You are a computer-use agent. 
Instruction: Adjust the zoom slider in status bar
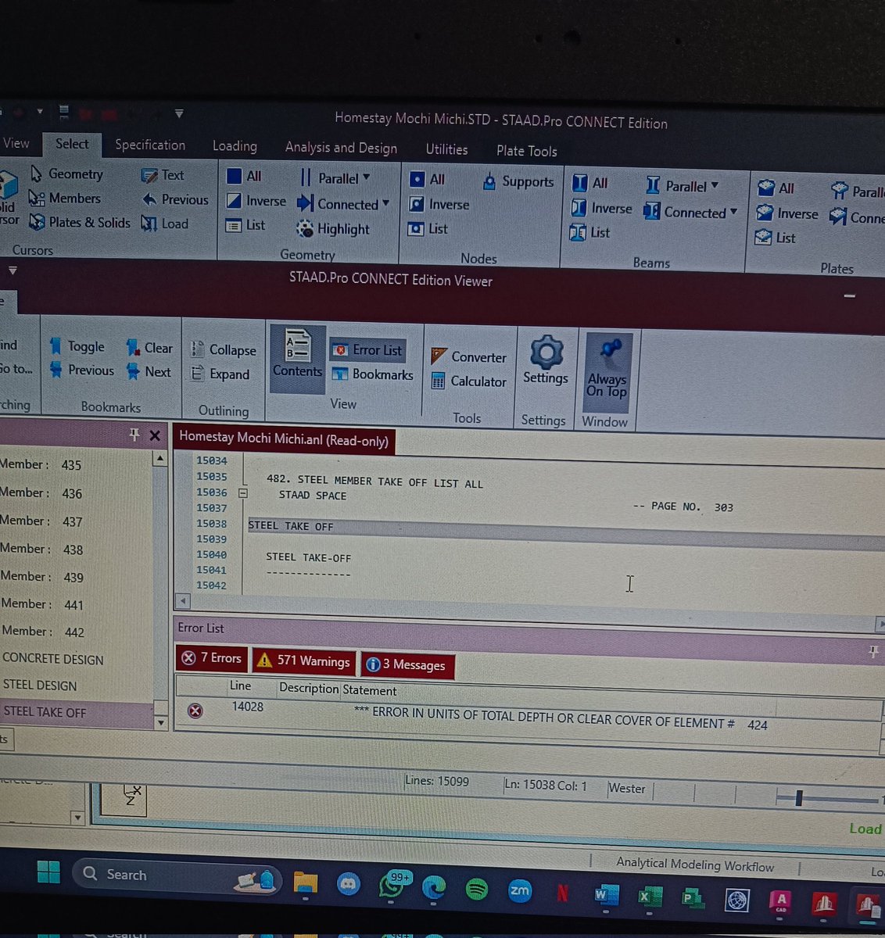point(799,798)
